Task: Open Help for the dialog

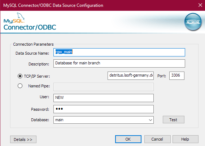Action: 186,139
